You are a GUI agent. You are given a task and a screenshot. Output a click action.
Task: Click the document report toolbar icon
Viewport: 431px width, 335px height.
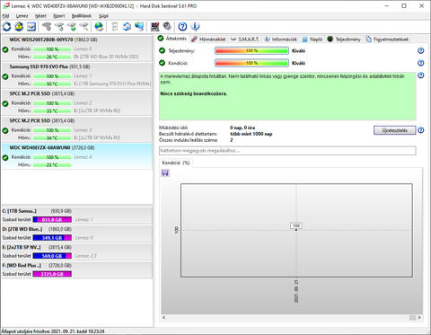(x=114, y=27)
